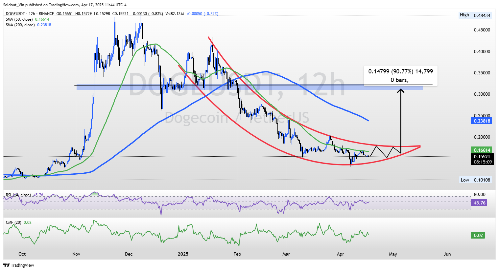The width and height of the screenshot is (499, 271).
Task: Click the Vol82.13M volume readout
Action: (175, 14)
